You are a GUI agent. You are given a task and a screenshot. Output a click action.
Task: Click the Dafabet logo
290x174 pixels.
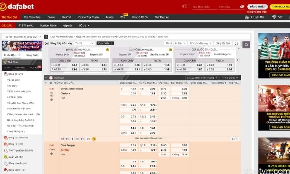(x=17, y=7)
